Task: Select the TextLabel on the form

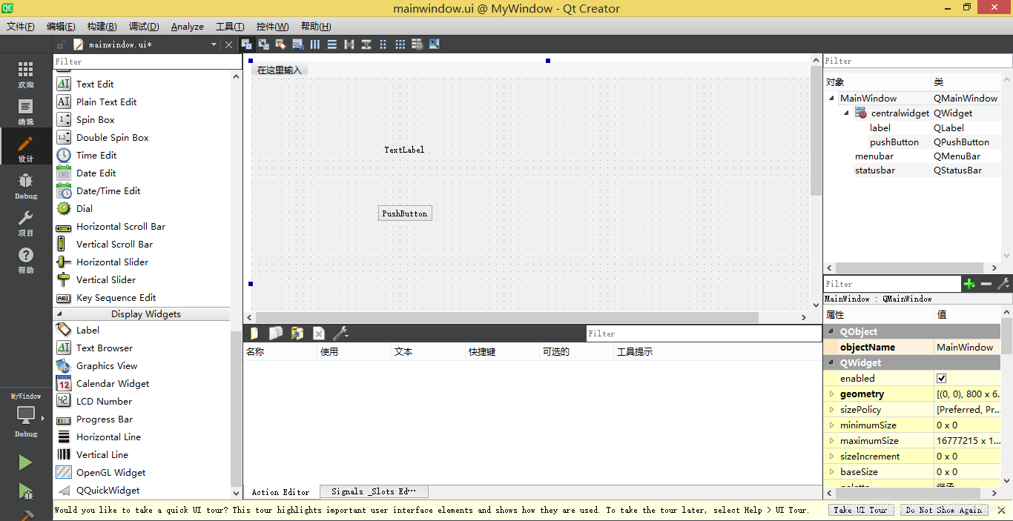Action: 404,150
